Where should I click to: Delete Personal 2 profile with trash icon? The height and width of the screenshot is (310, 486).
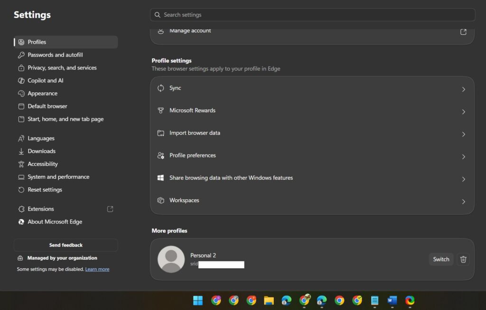tap(463, 260)
